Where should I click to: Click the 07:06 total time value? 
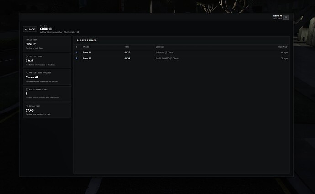(30, 110)
